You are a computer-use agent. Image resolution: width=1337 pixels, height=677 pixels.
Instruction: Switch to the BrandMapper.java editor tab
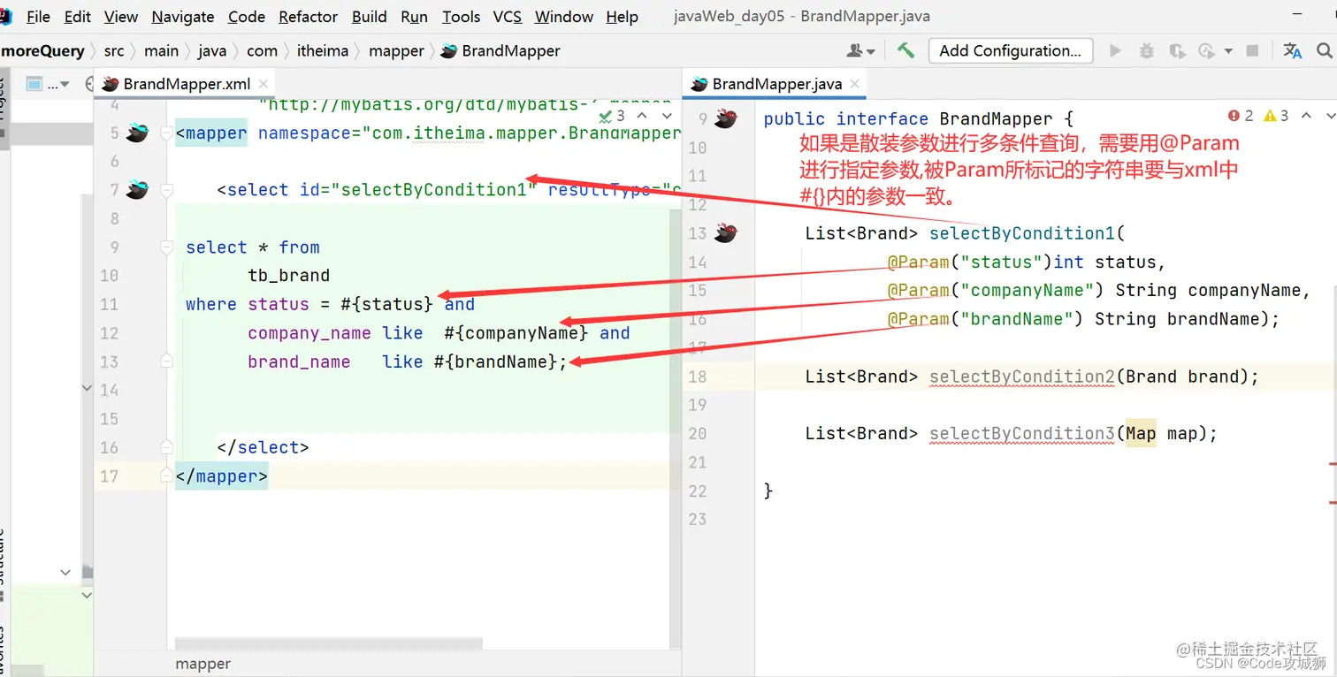[775, 84]
